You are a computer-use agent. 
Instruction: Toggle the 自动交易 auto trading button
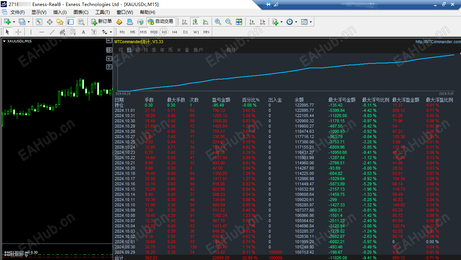coord(161,22)
